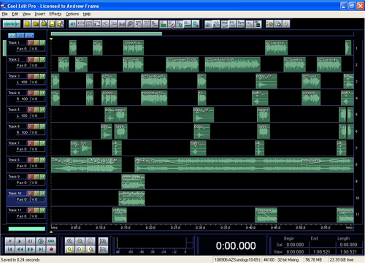Viewport: 365px width, 263px height.
Task: Click the Track 10 name label
Action: click(15, 194)
